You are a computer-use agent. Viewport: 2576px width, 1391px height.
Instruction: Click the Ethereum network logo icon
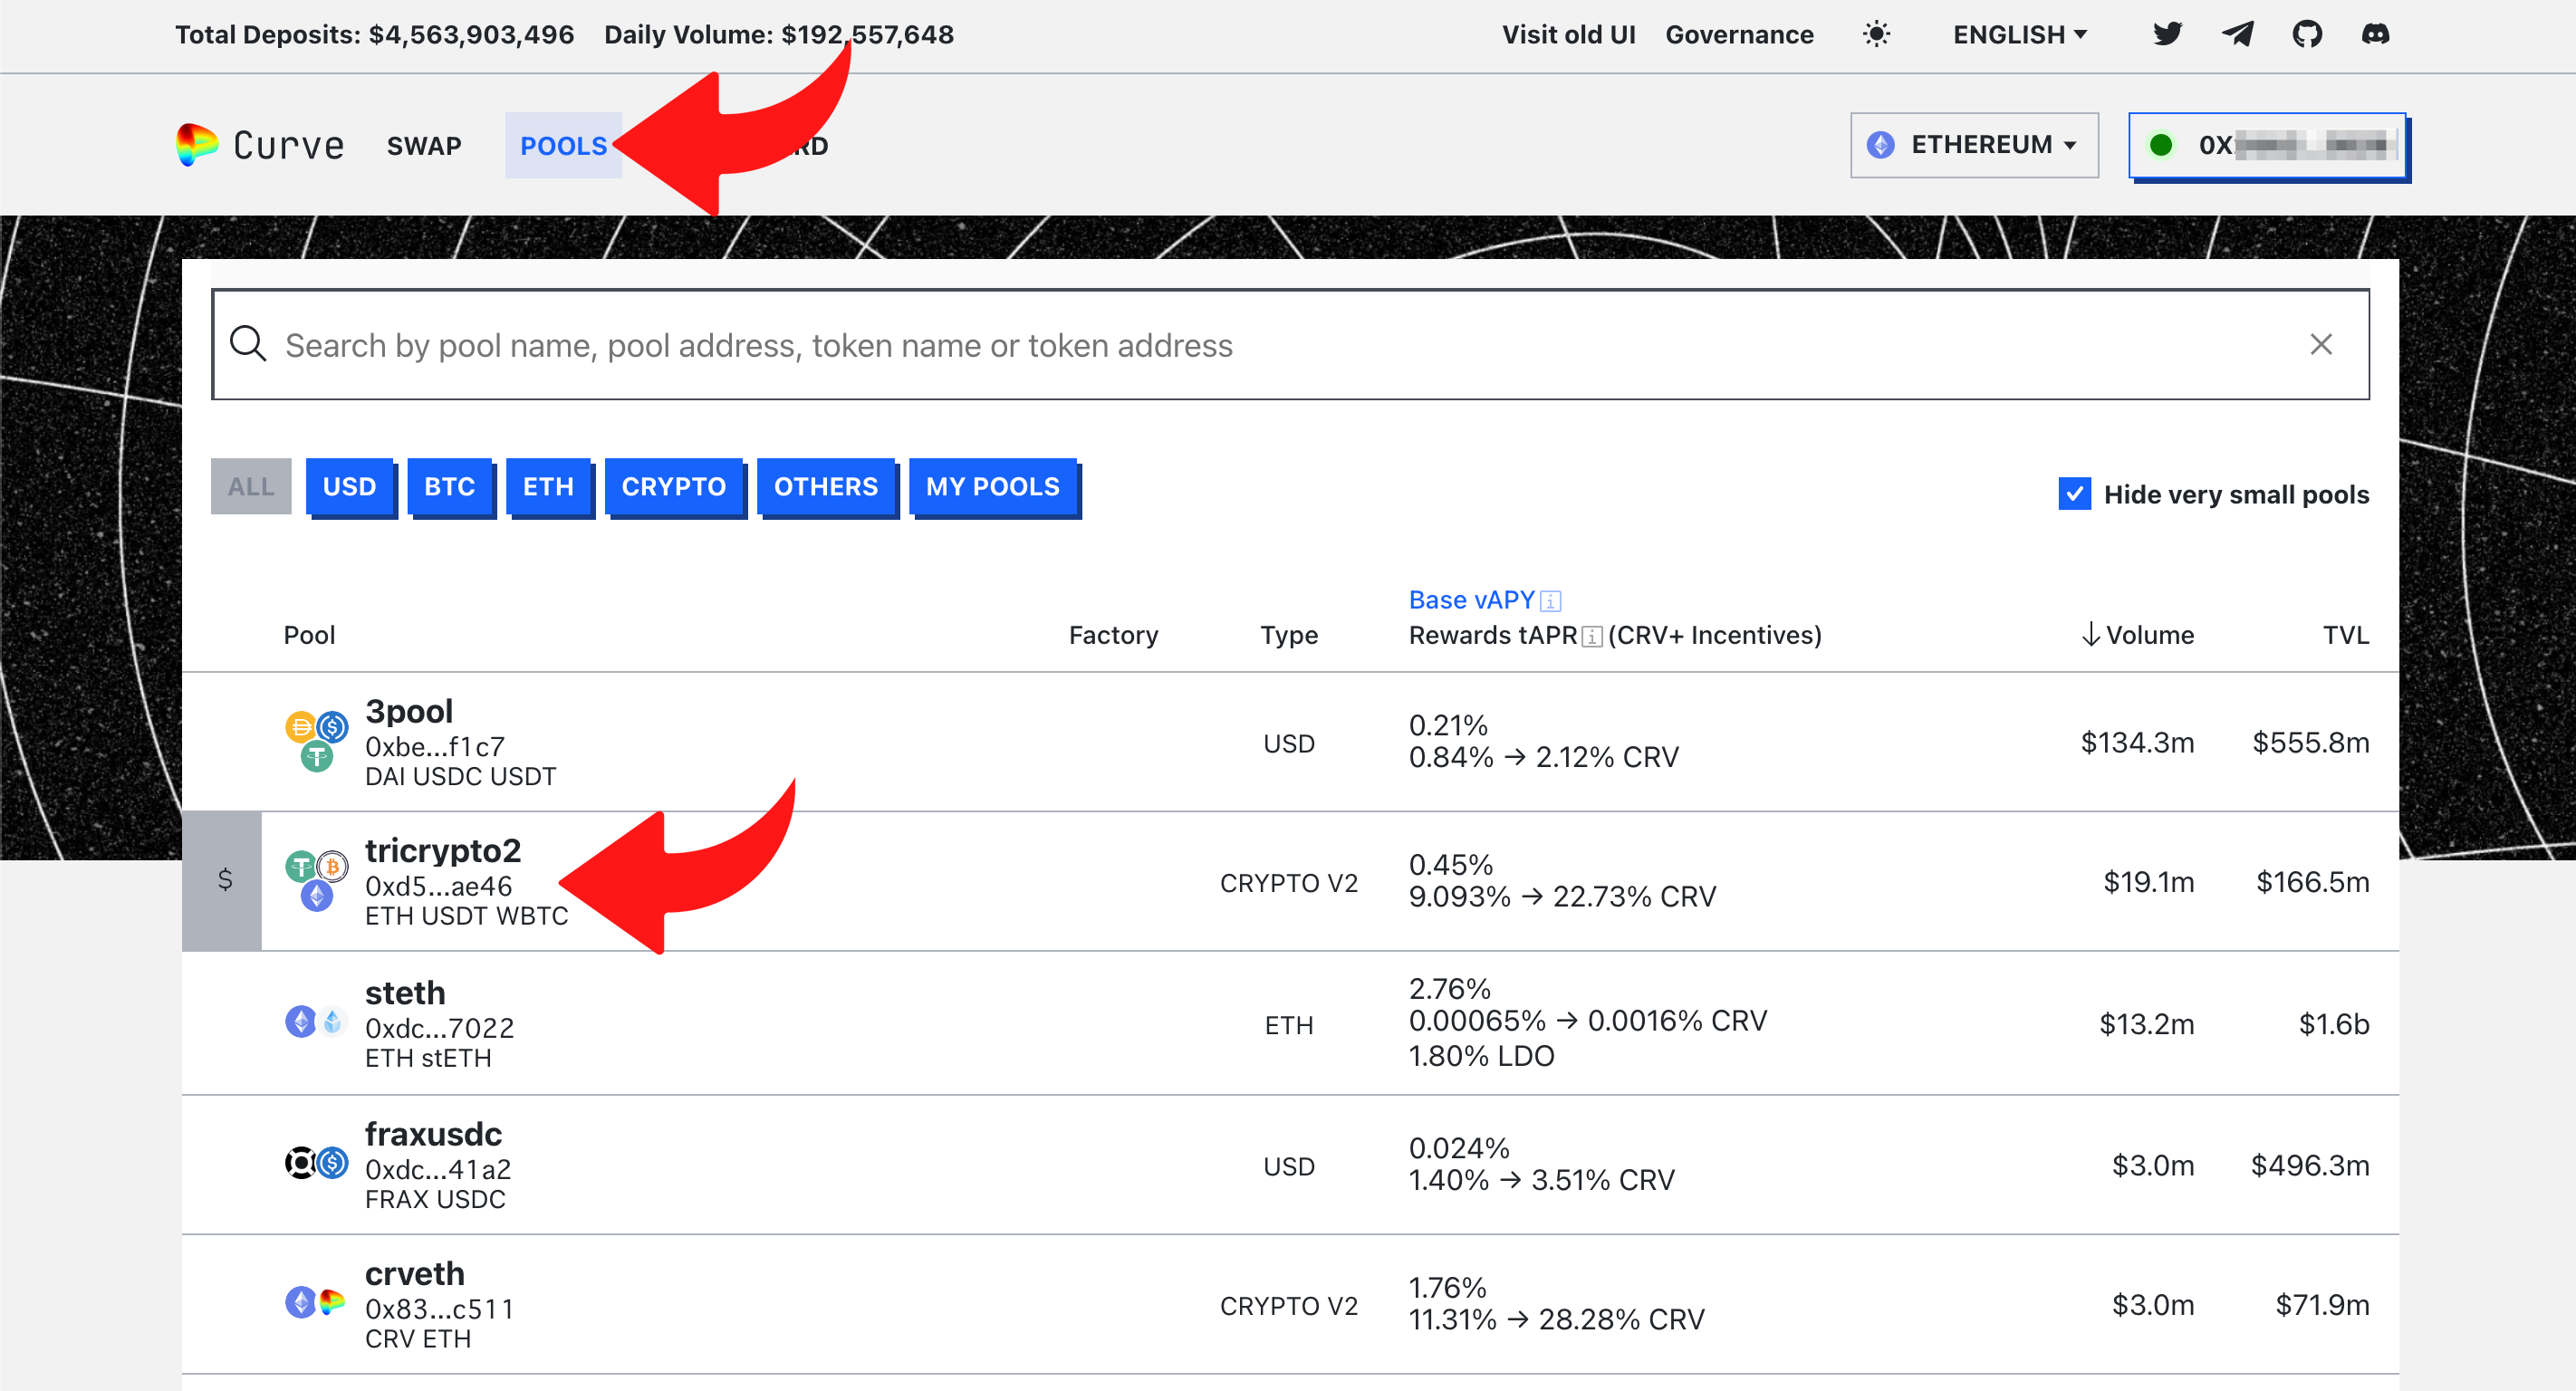[x=1881, y=145]
